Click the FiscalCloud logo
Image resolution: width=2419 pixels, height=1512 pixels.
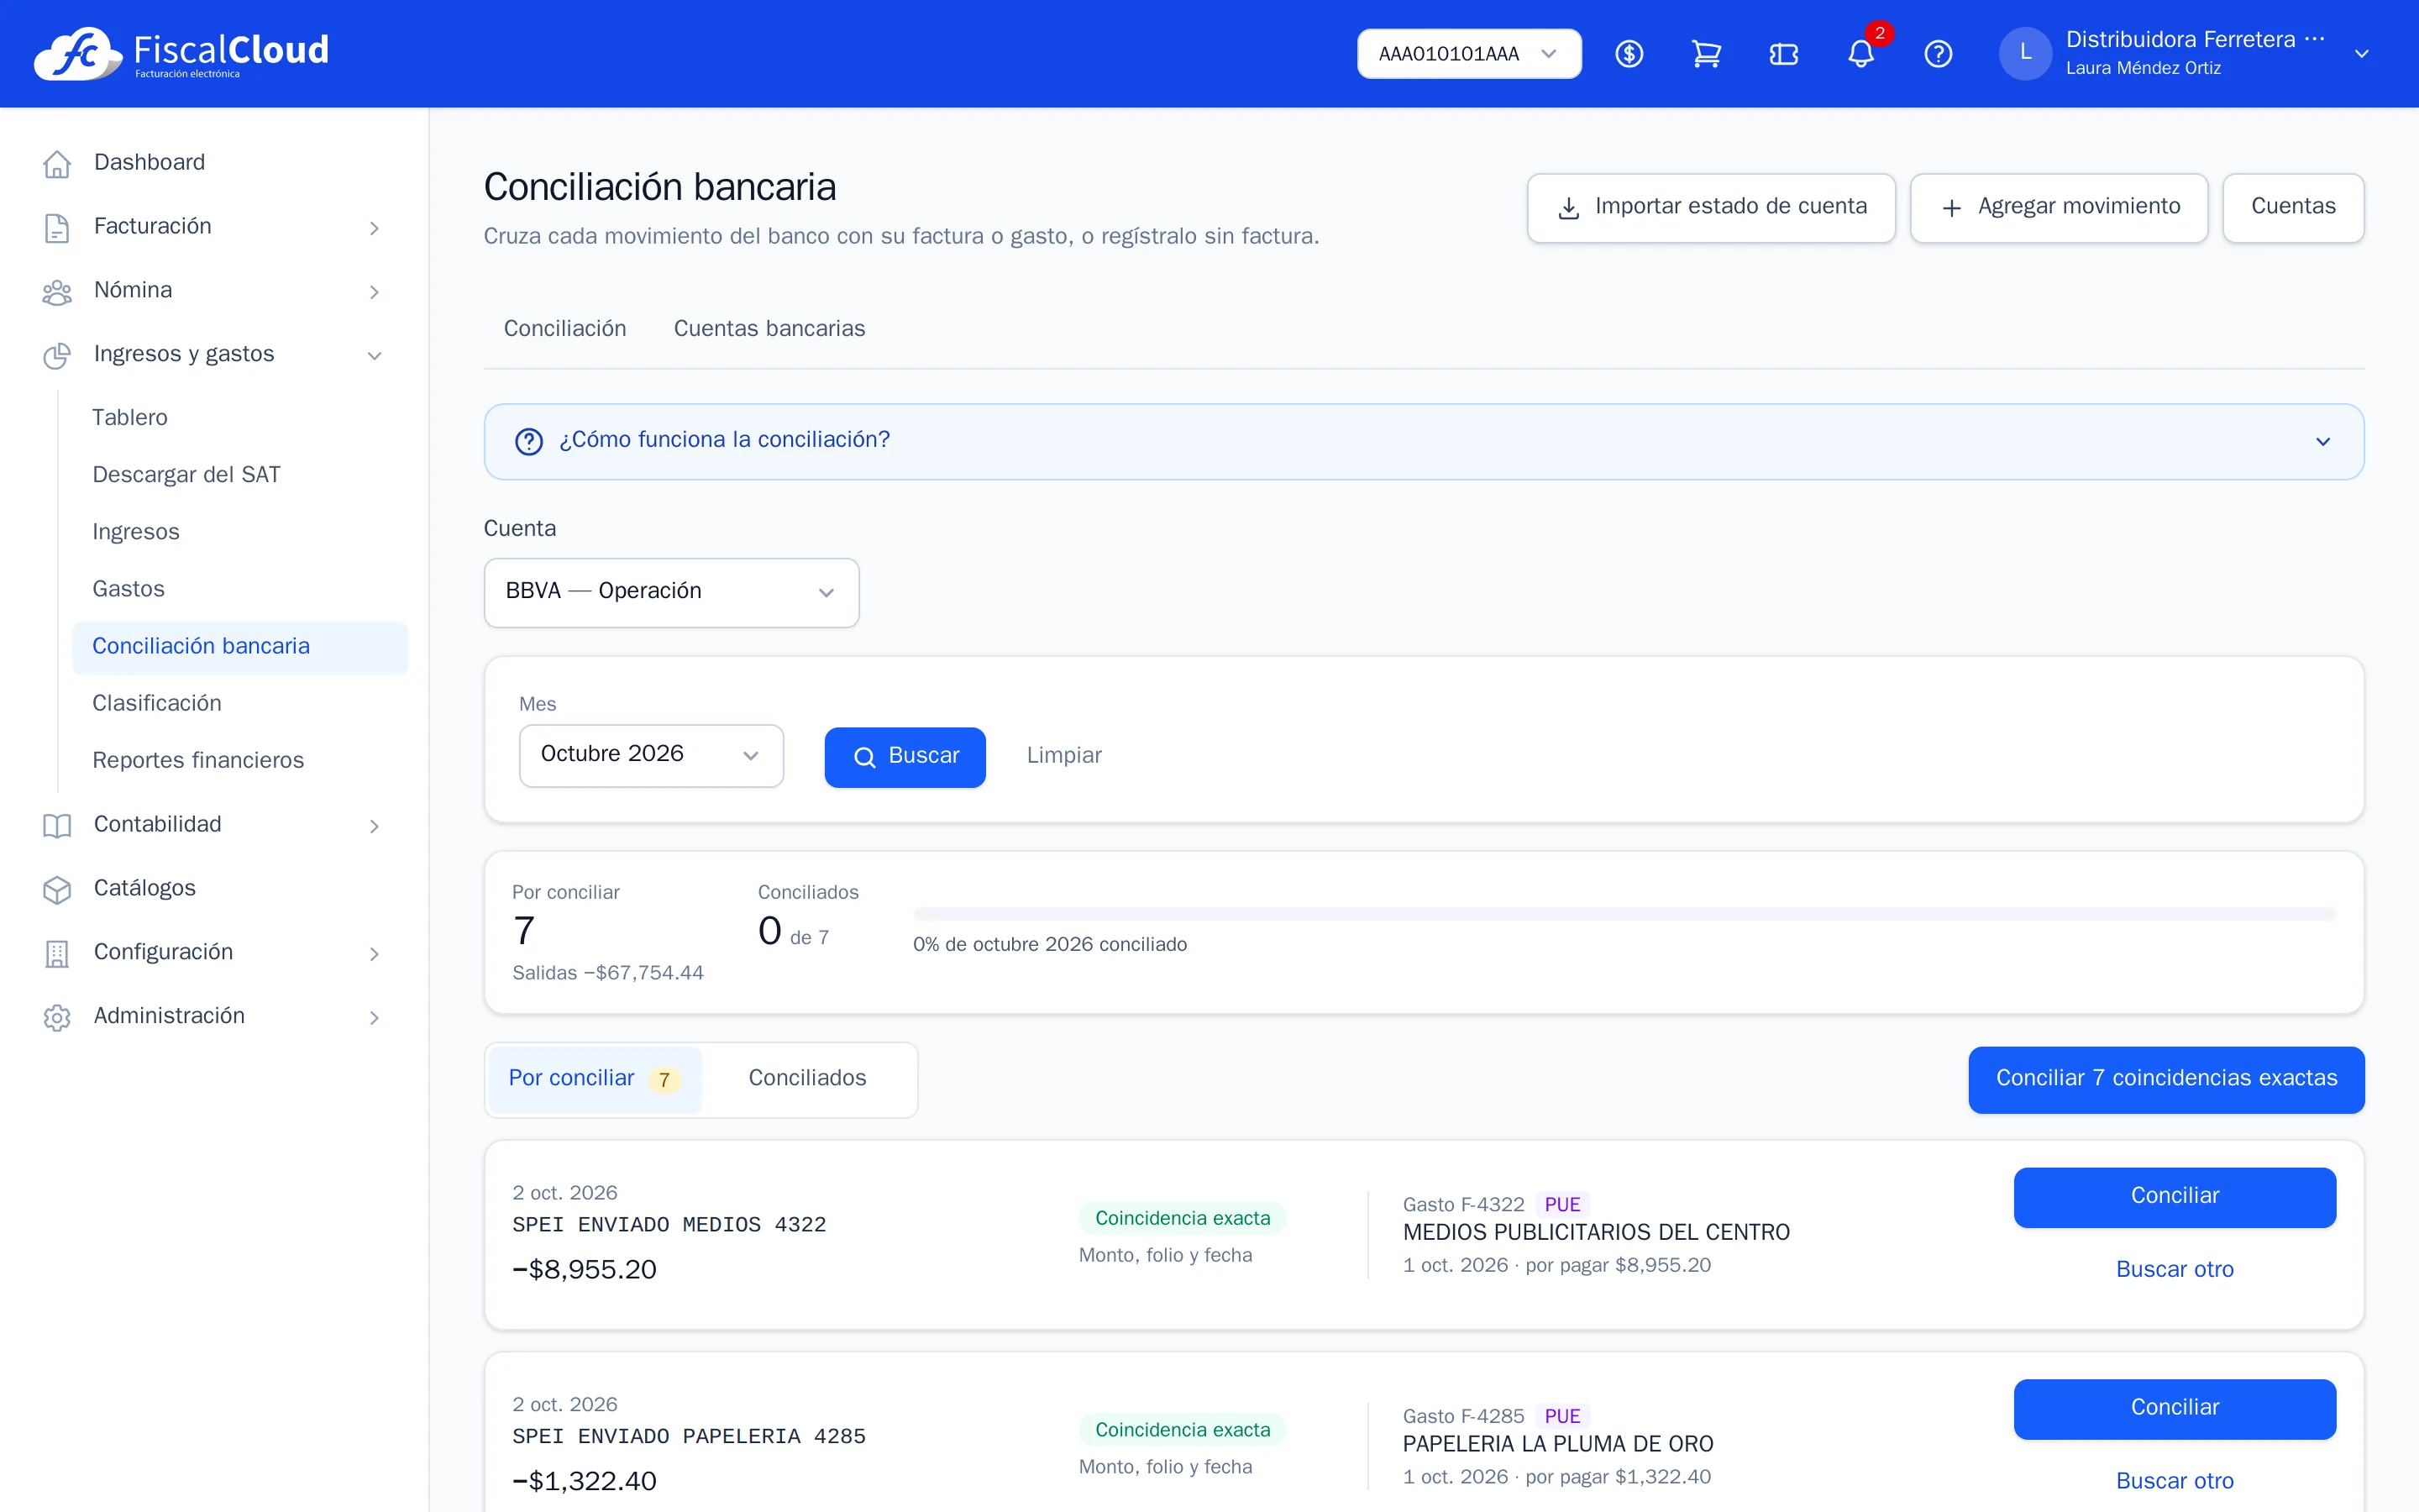tap(181, 53)
